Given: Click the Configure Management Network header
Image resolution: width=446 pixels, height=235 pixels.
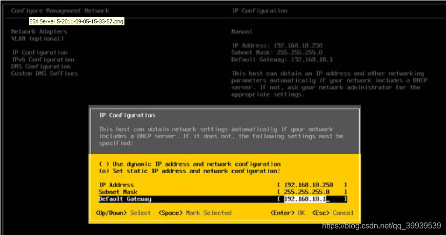Looking at the screenshot, I should point(60,11).
